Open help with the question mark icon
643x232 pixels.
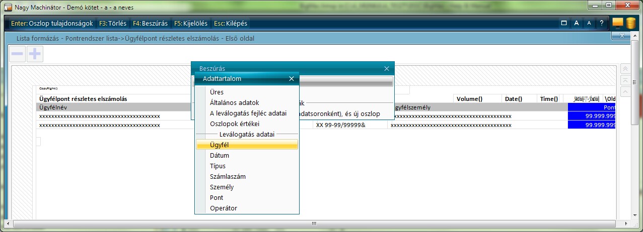coord(601,23)
